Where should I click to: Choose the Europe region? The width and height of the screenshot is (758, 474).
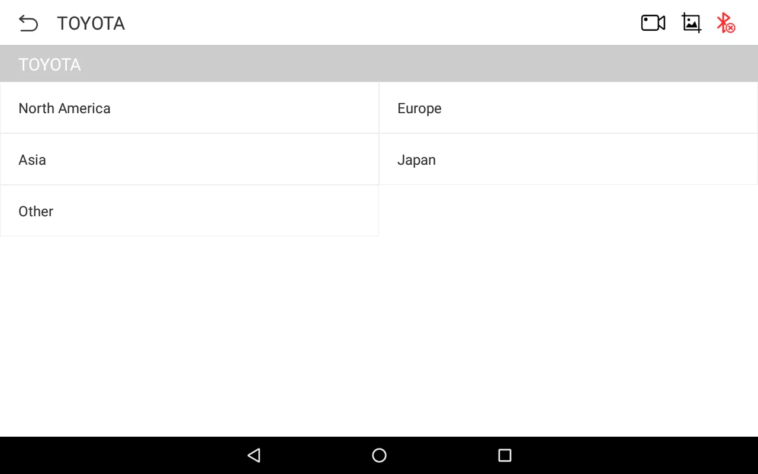[x=568, y=108]
